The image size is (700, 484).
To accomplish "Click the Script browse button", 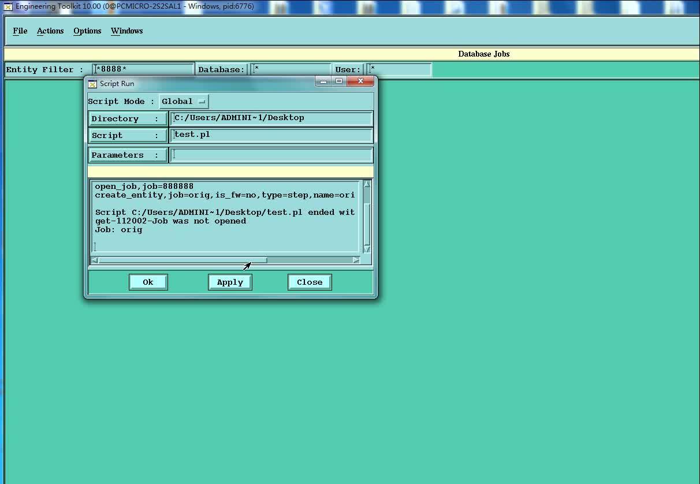I will (128, 136).
